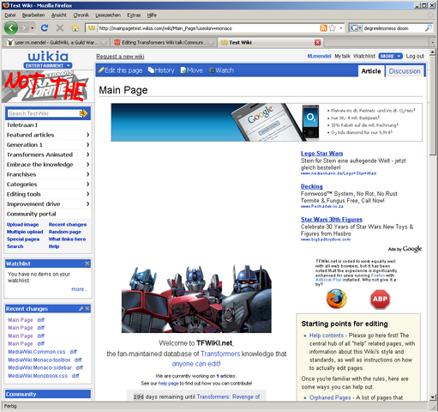The image size is (438, 412).
Task: Click the scrollbar down arrow
Action: (433, 397)
